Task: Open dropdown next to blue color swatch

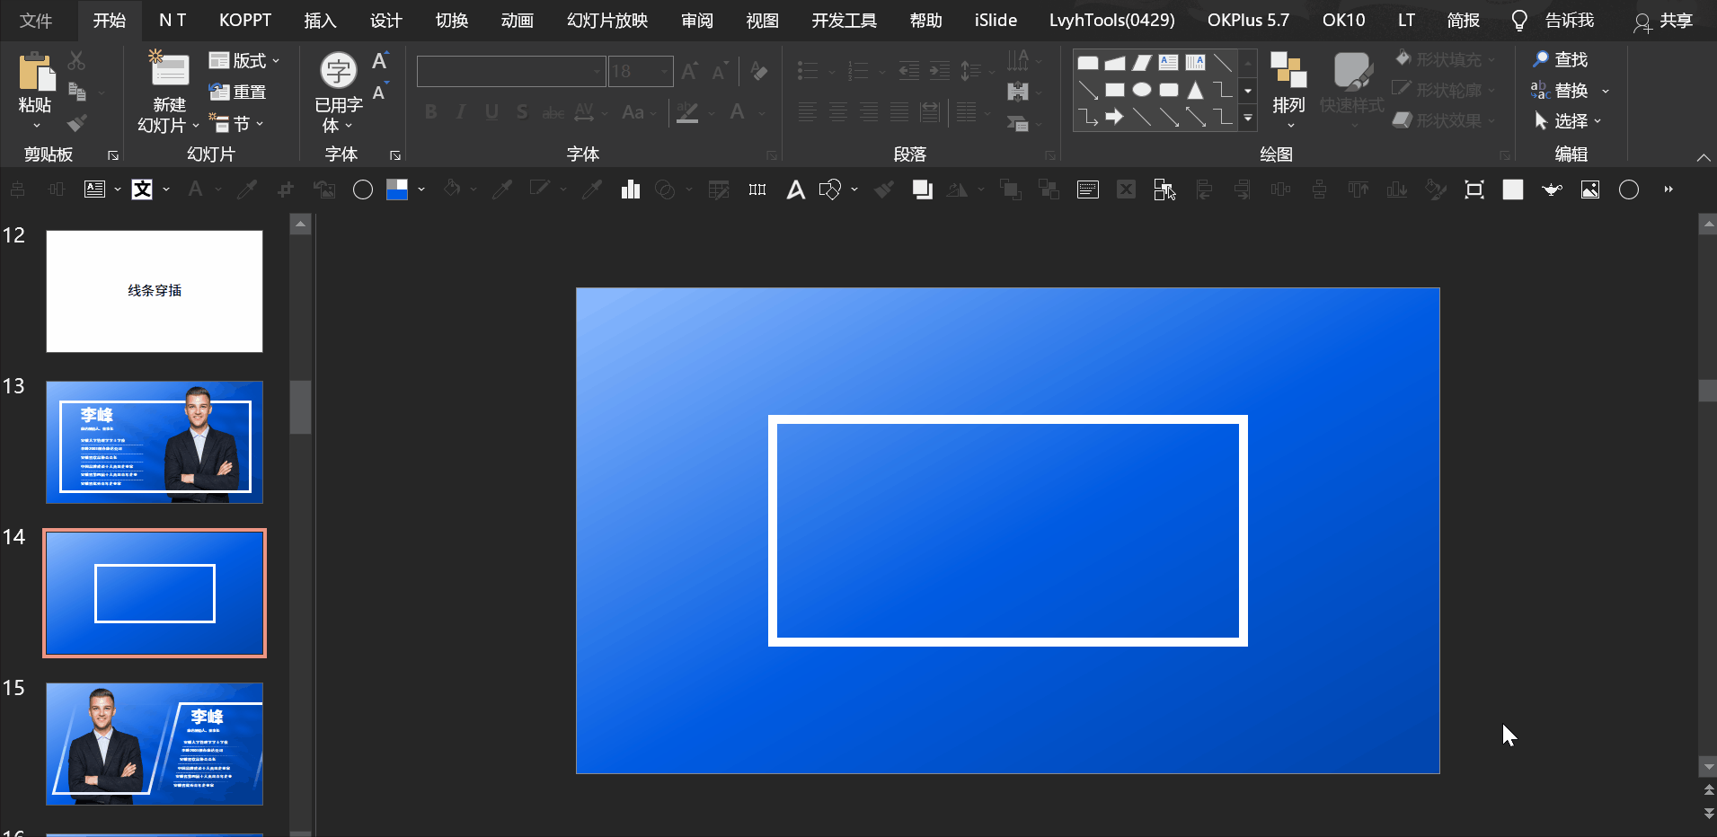Action: 420,189
